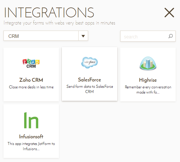Select the Infusionsoft integration card
Viewport: 180px width, 162px height.
[31, 131]
